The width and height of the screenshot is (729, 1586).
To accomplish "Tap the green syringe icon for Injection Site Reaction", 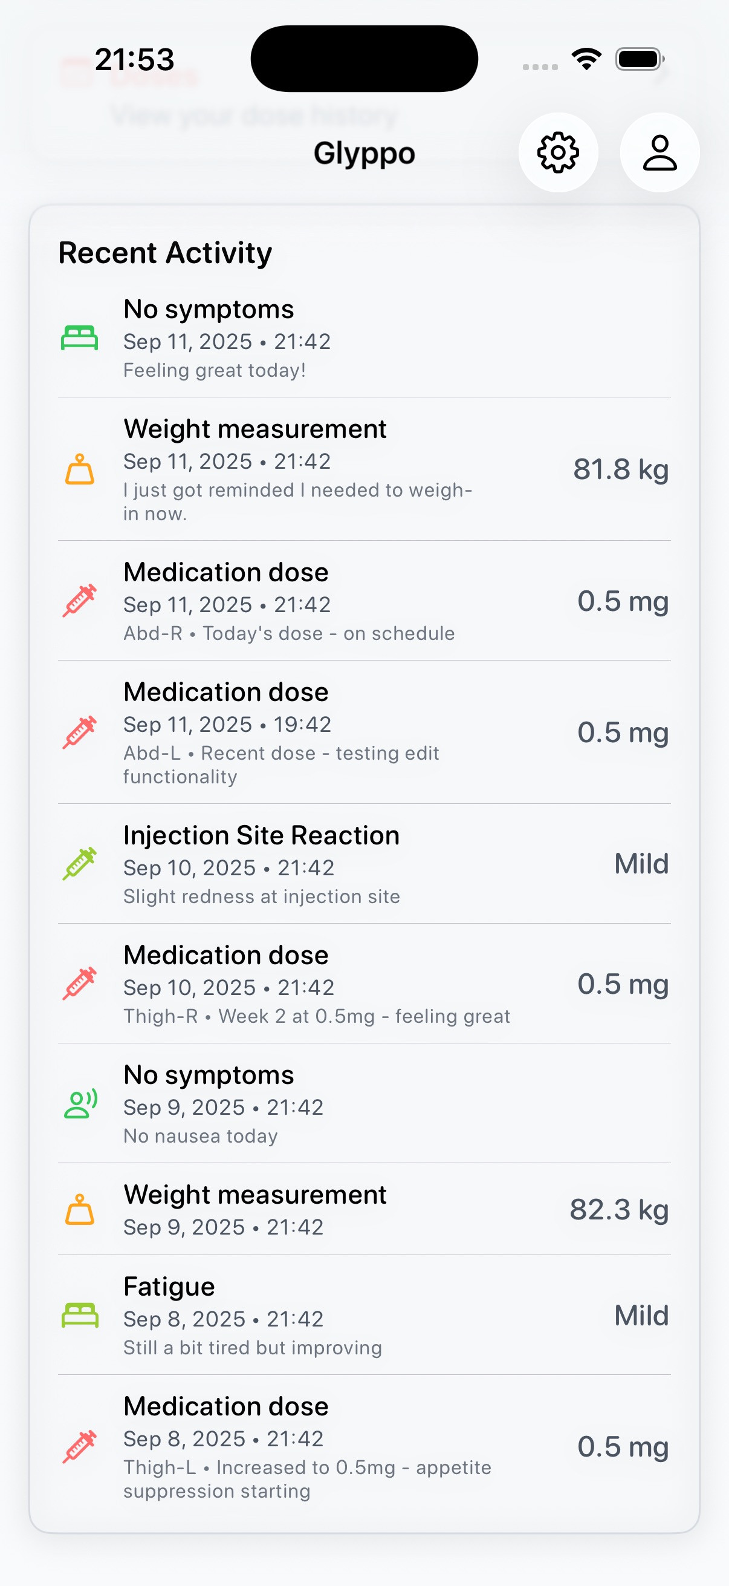I will [x=79, y=863].
